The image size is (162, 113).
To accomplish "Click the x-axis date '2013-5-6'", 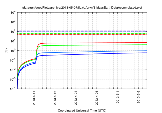I will 138,97.
